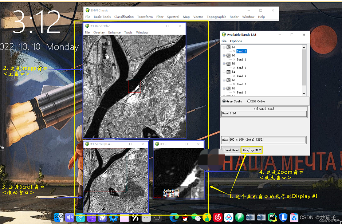Screen dimensions: 342x224
Task: Click the Dims info field
Action: [x=267, y=139]
